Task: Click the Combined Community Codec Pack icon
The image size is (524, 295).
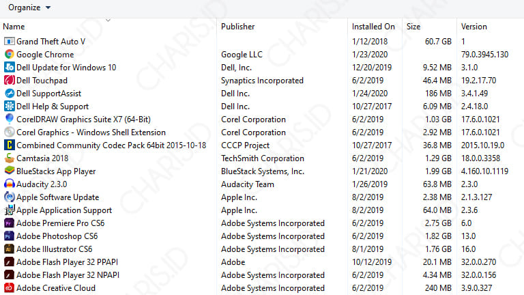Action: pyautogui.click(x=9, y=145)
